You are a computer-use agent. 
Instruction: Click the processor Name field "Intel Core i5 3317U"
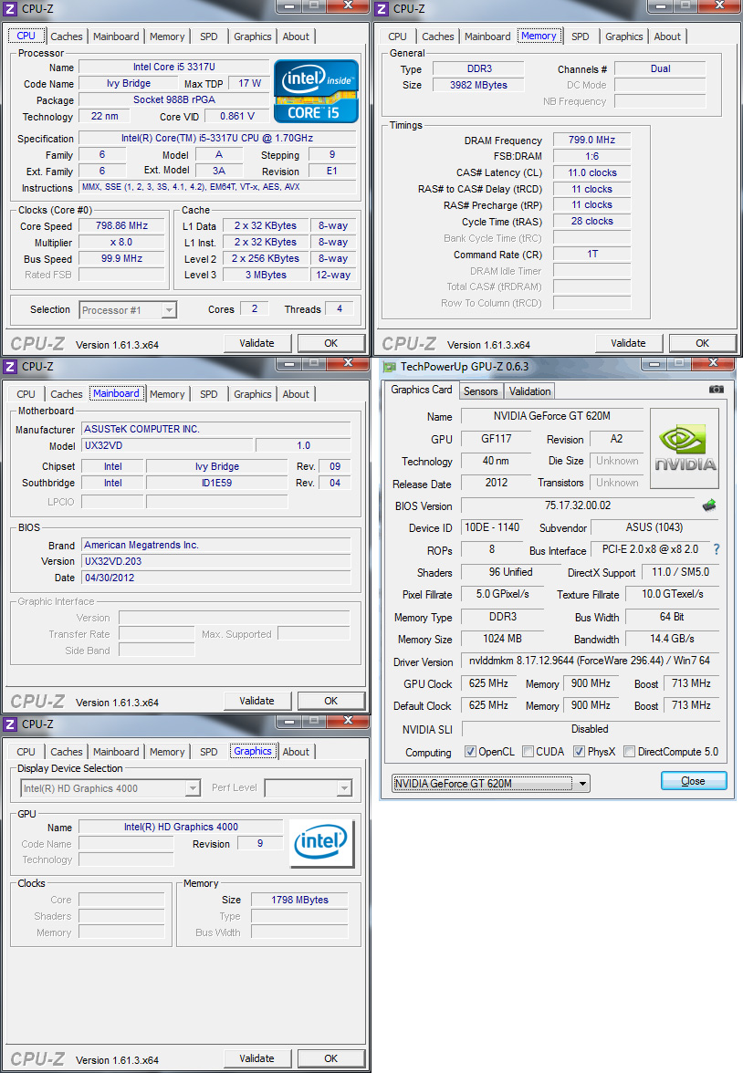174,68
